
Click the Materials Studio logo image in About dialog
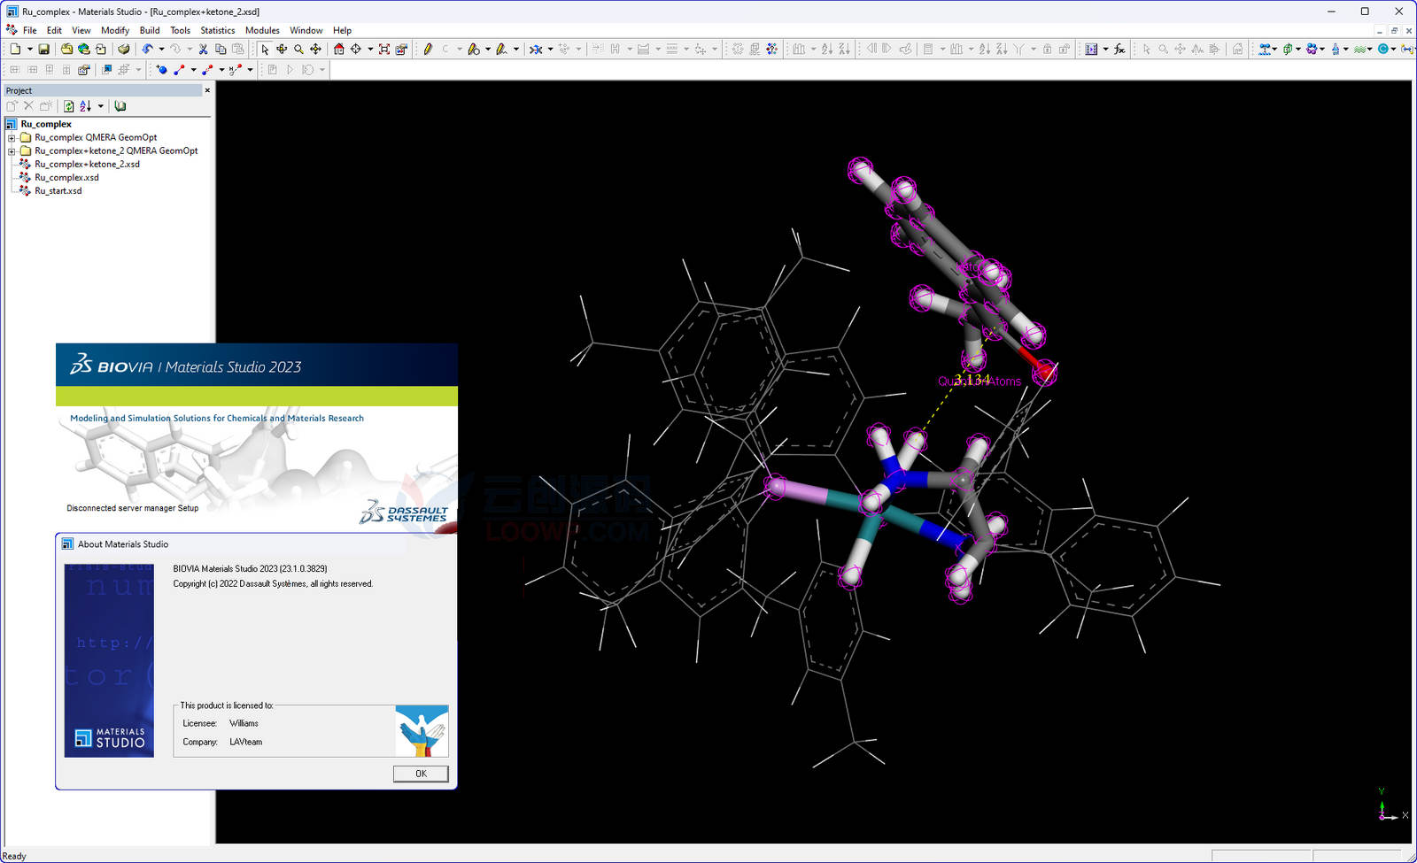pyautogui.click(x=109, y=660)
